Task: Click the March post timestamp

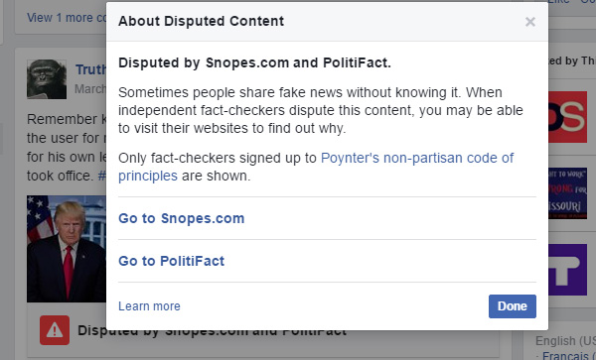Action: (x=90, y=89)
